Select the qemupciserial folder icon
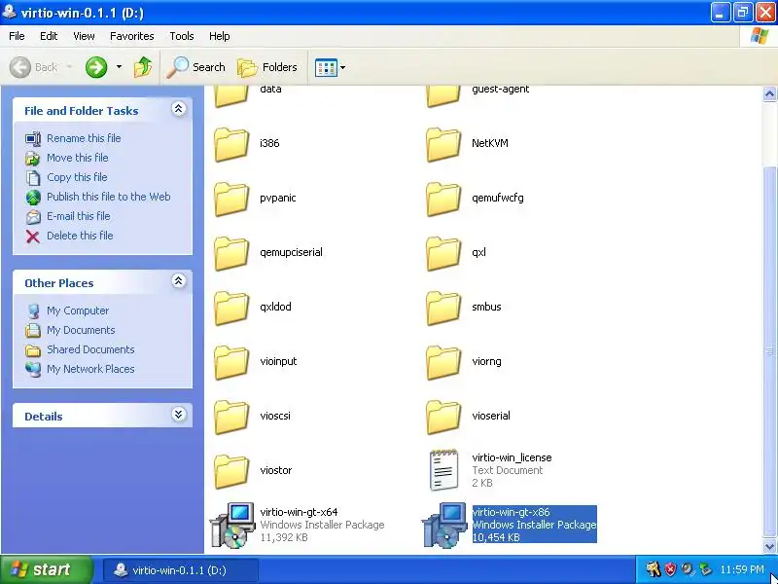The image size is (778, 584). pyautogui.click(x=231, y=253)
